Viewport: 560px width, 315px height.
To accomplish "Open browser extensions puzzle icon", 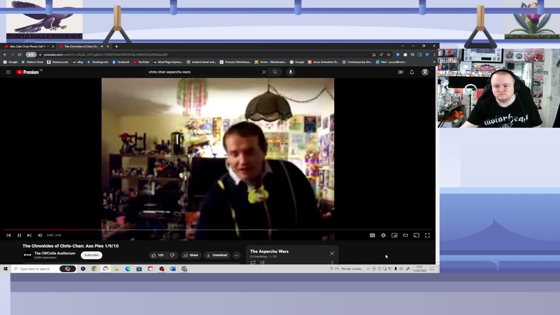I will point(405,55).
